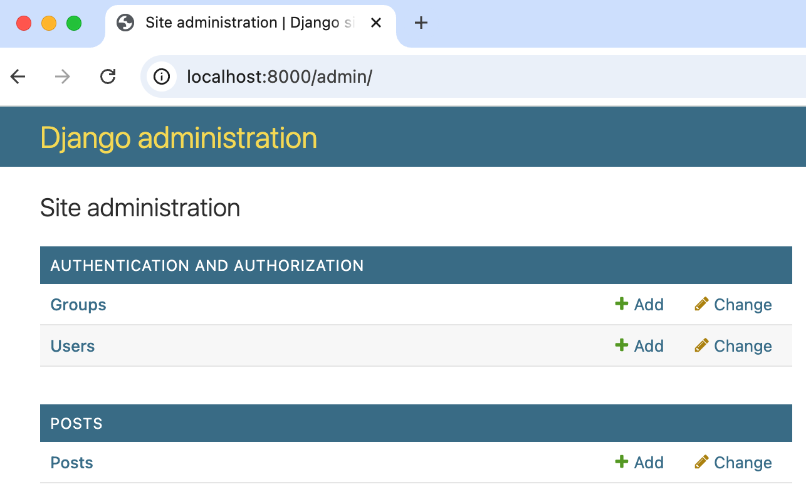This screenshot has width=806, height=494.
Task: Click the pencil icon in the Groups row
Action: pyautogui.click(x=701, y=304)
